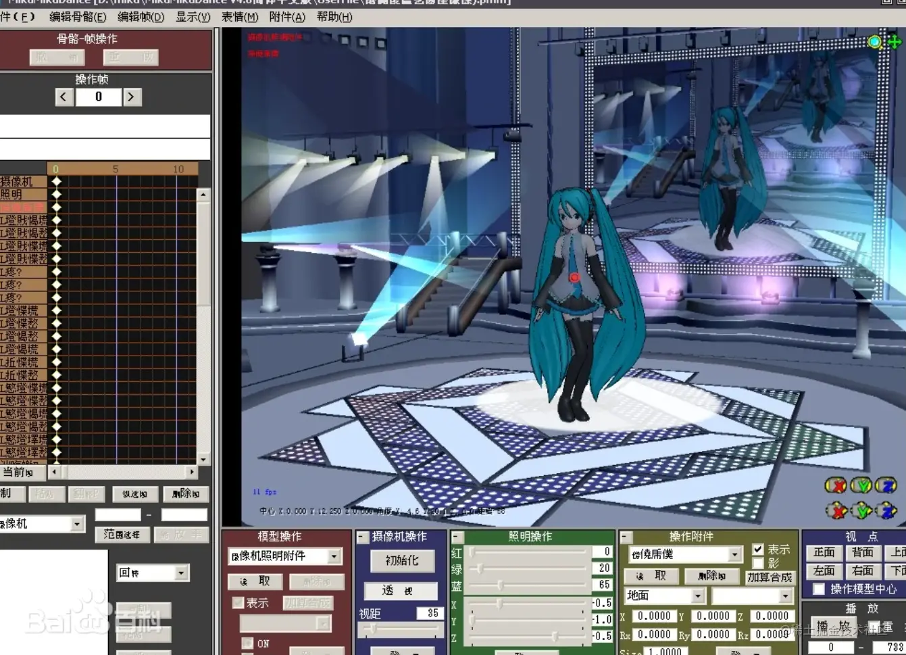Click the current frame number field showing 0

[98, 97]
